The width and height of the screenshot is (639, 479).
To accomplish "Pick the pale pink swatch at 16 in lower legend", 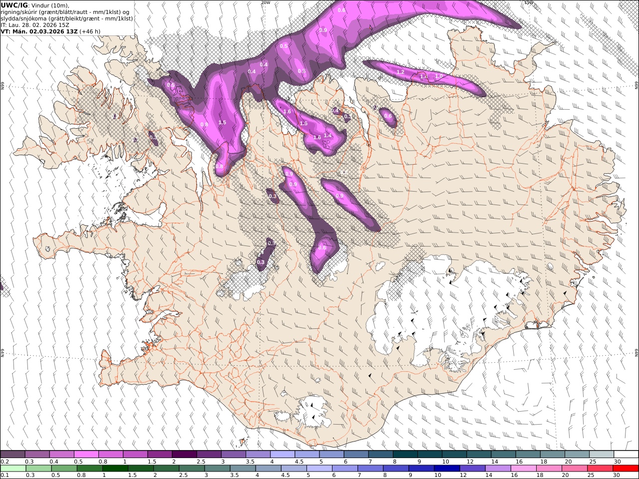I will [523, 468].
